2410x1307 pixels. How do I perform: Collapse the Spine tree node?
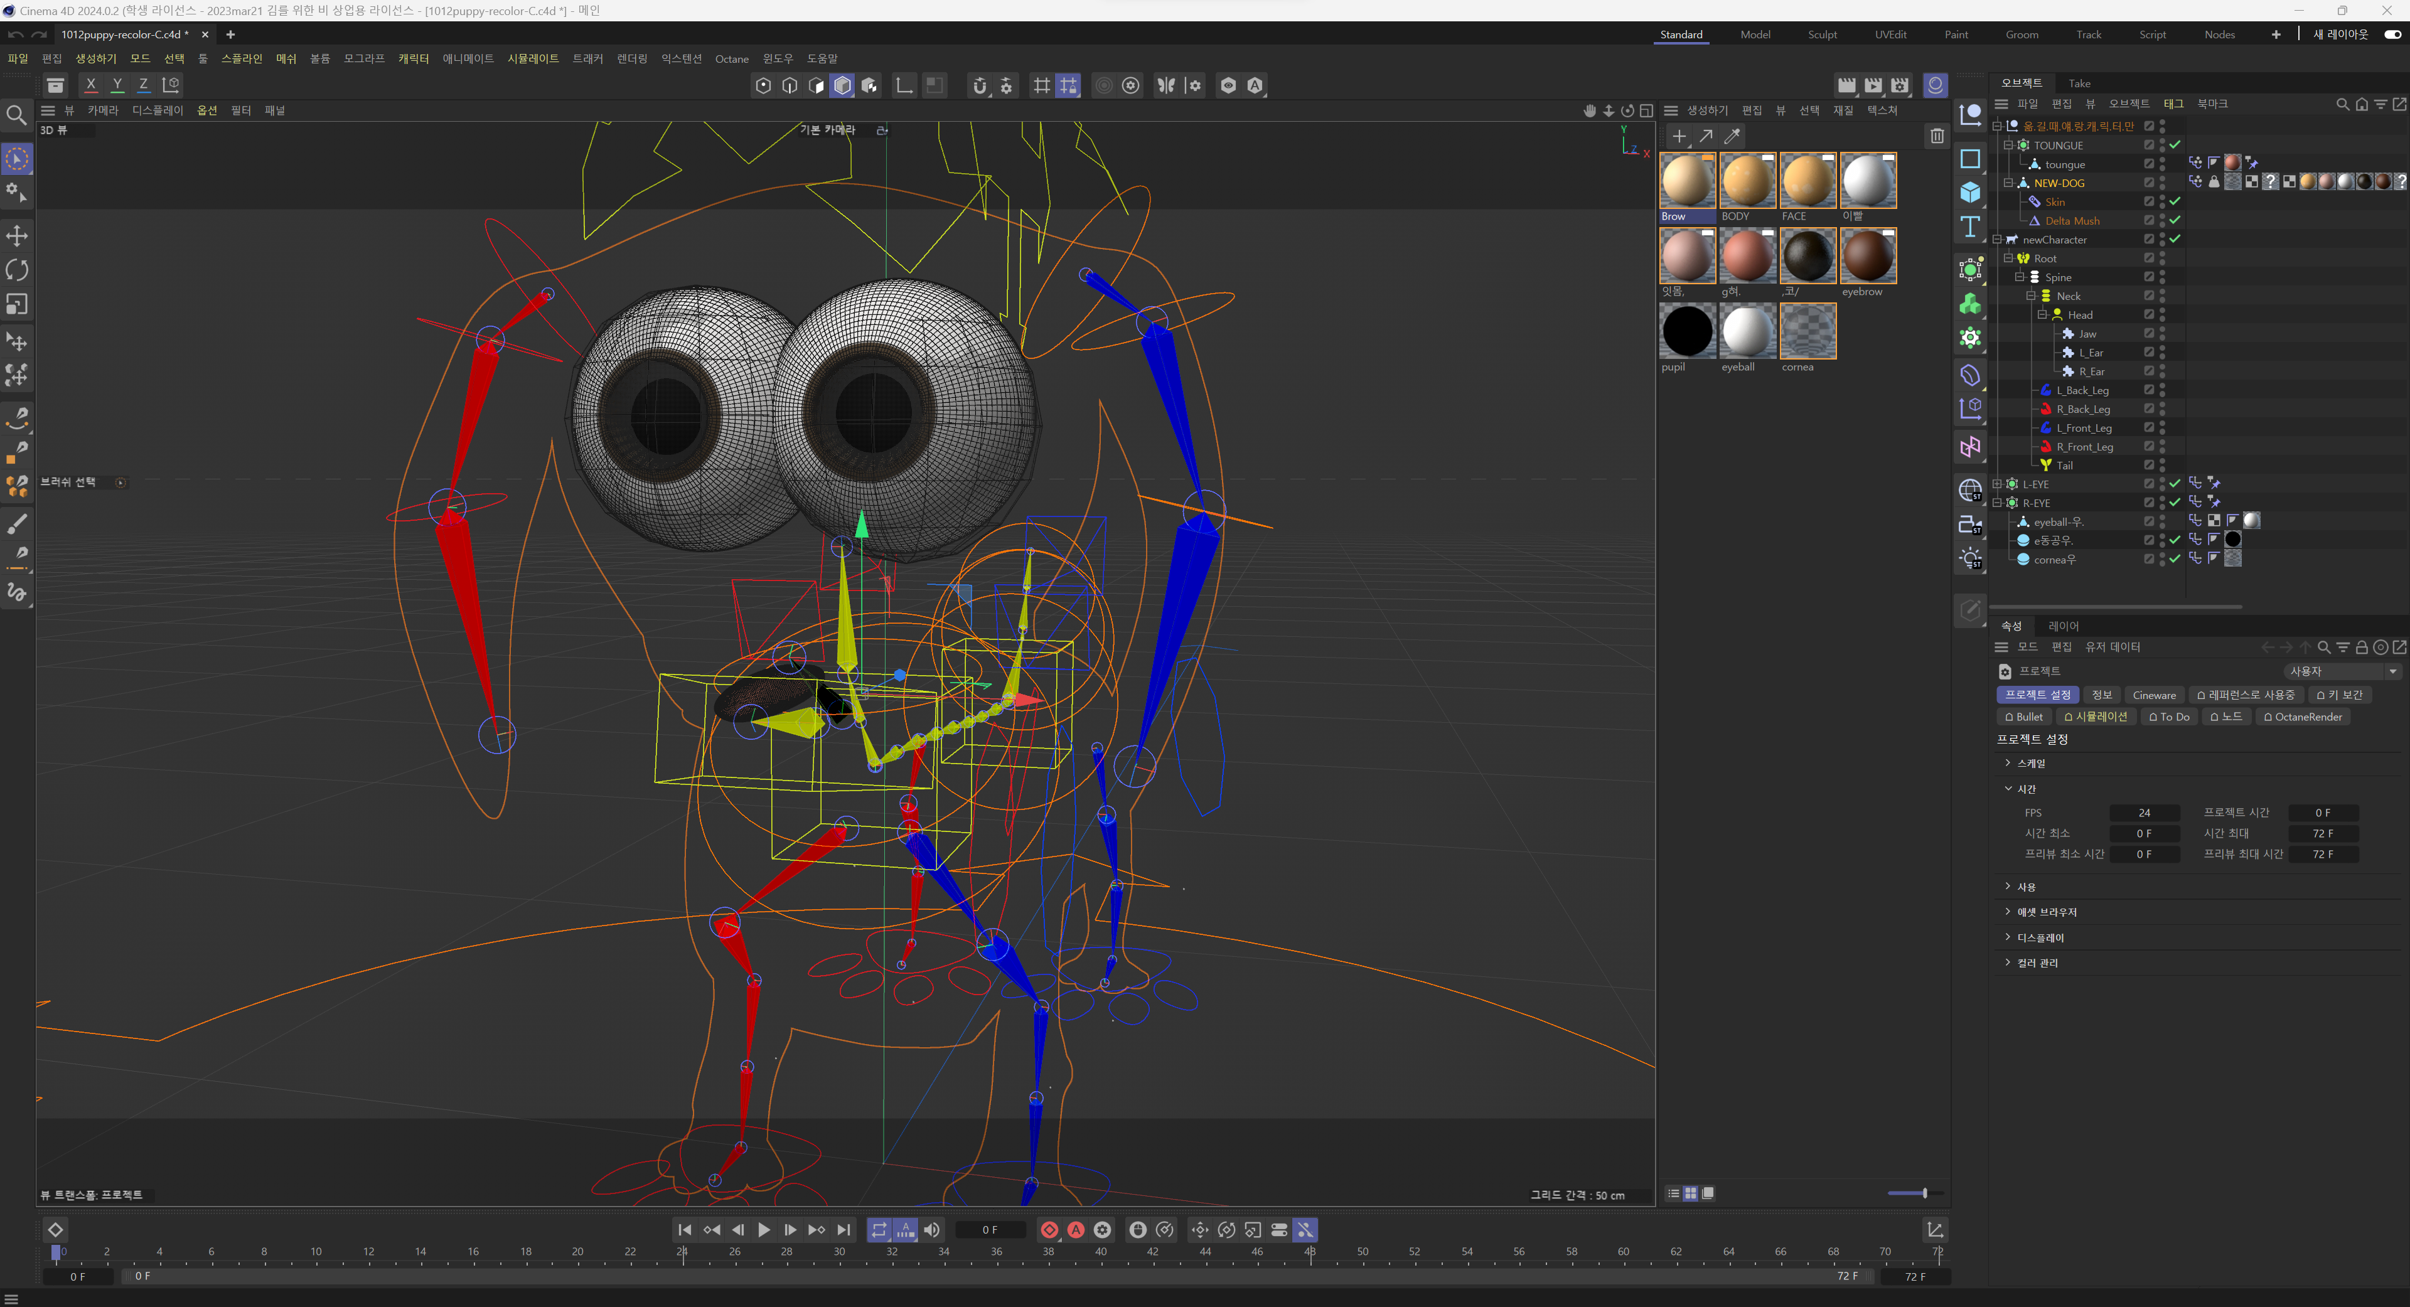[x=2020, y=277]
